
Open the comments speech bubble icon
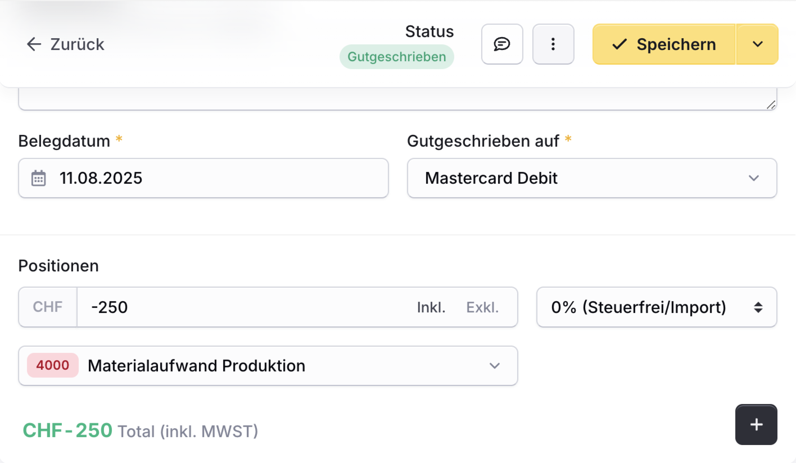[502, 44]
